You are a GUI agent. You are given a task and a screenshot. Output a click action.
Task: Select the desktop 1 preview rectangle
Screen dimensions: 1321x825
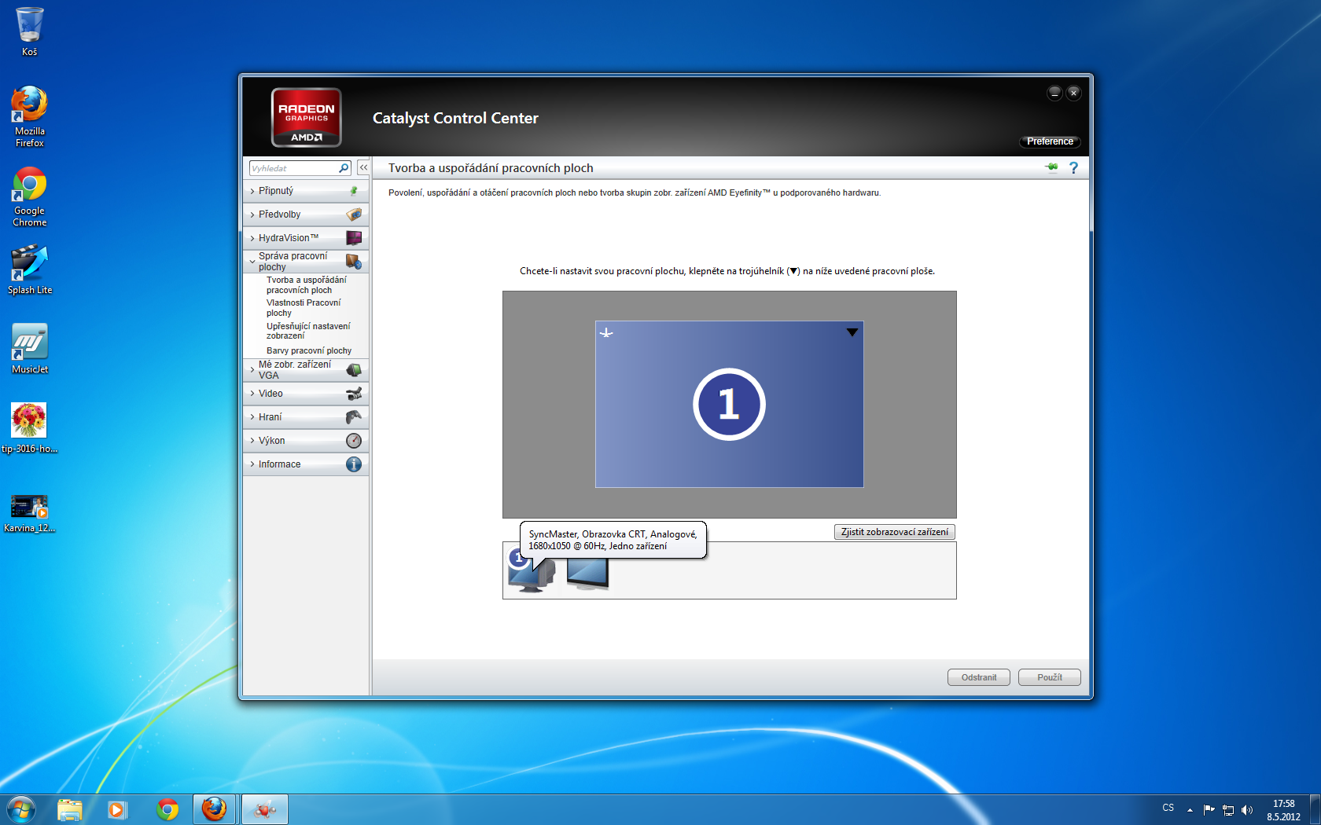coord(730,404)
